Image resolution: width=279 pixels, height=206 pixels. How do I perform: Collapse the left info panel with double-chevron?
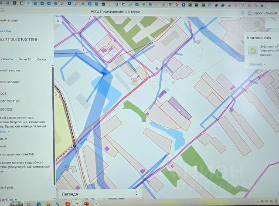pyautogui.click(x=58, y=21)
